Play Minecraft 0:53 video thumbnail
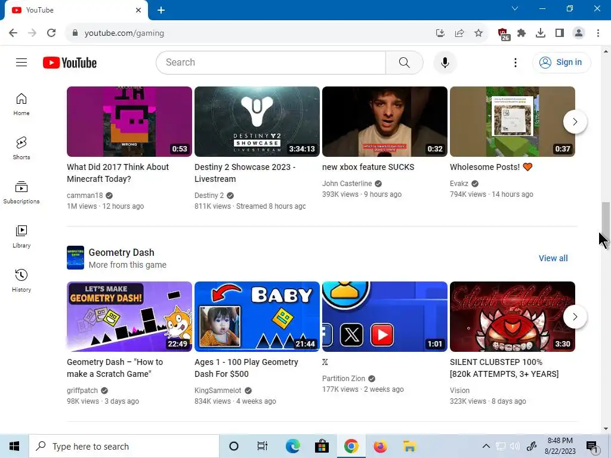 (x=129, y=122)
